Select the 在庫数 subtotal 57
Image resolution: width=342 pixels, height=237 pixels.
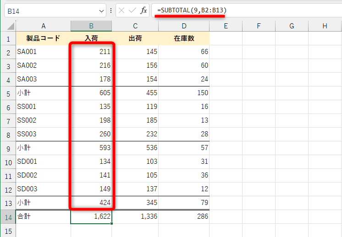[184, 148]
